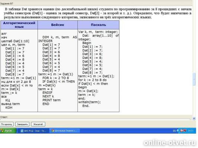
Task: Click the "Бейсик" column header
Action: point(58,25)
